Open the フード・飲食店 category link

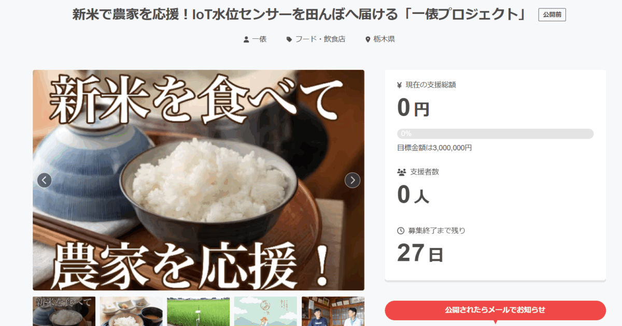click(320, 39)
